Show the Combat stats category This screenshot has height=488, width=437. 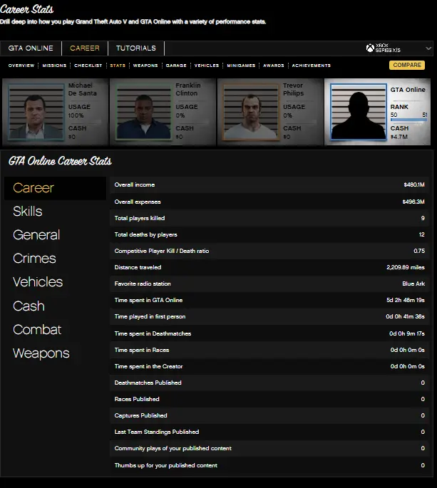[x=37, y=330]
